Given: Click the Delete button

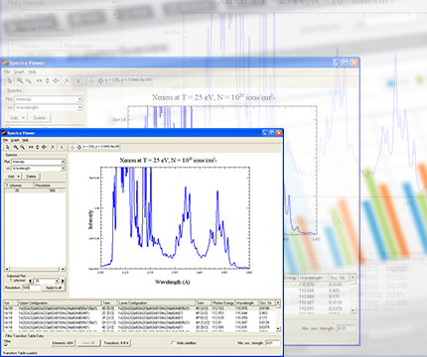Looking at the screenshot, I should click(31, 177).
